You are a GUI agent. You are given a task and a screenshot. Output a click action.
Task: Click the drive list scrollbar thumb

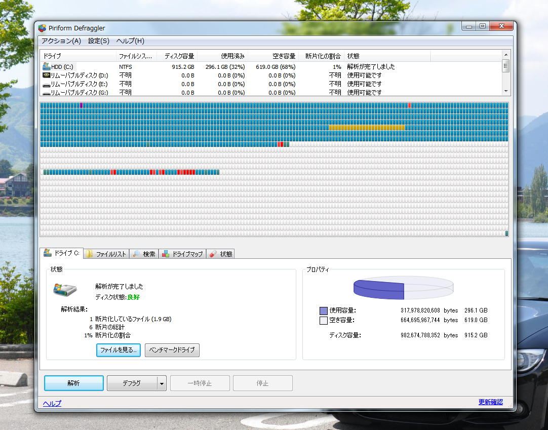point(506,66)
